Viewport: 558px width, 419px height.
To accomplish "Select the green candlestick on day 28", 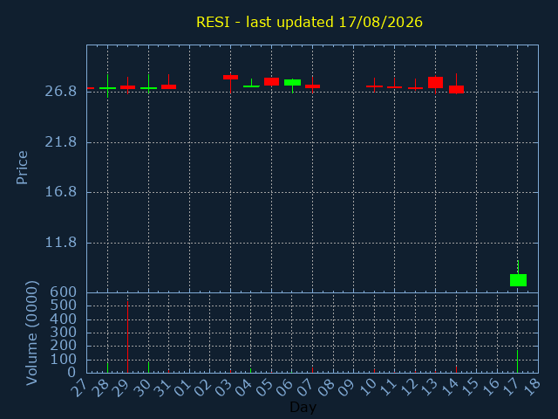I will point(107,87).
